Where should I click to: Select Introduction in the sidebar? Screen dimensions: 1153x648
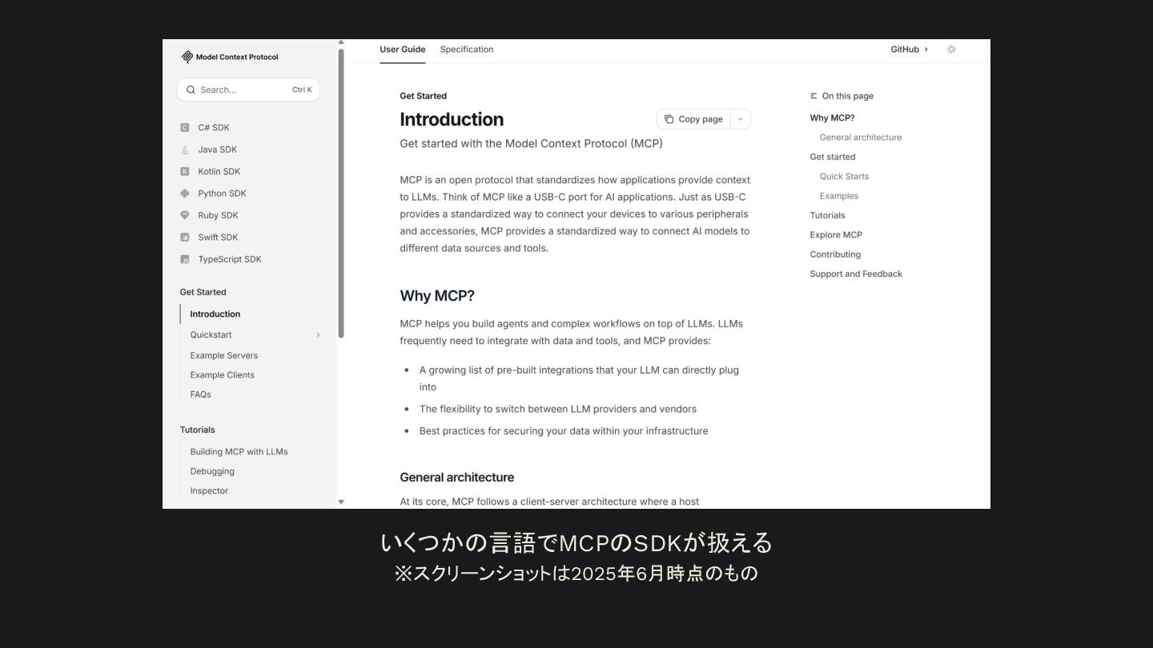pos(215,314)
